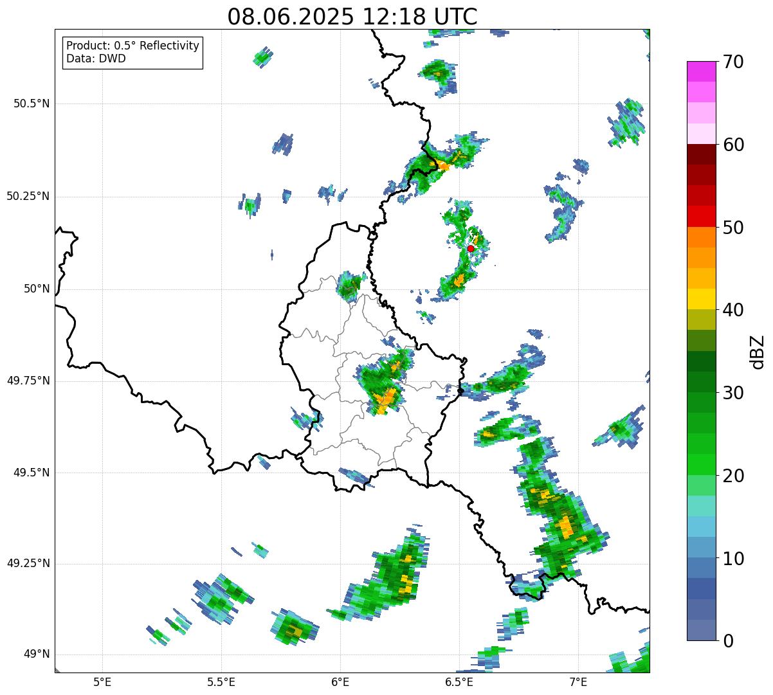Viewport: 773px width, 695px height.
Task: Click the 49.5°N latitude label
Action: (x=32, y=473)
